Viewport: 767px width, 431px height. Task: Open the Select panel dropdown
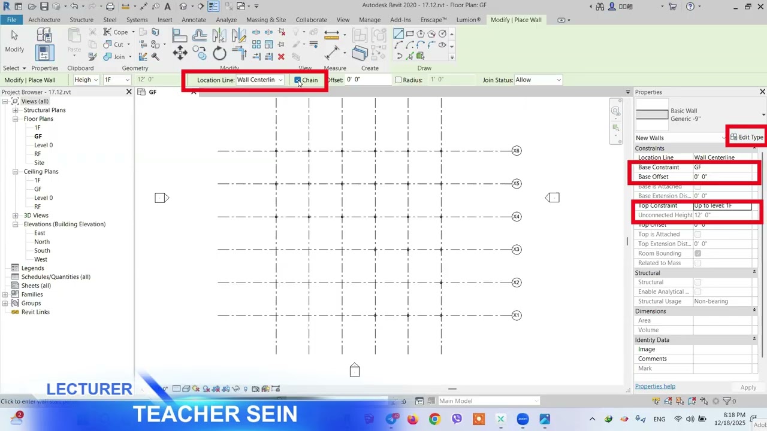pyautogui.click(x=14, y=68)
